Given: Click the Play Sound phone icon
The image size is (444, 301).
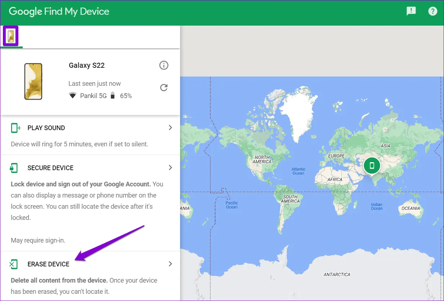Looking at the screenshot, I should [x=15, y=128].
